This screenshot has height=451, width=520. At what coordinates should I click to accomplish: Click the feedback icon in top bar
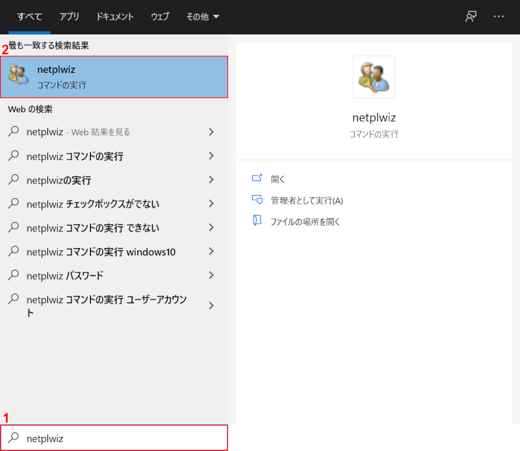(470, 16)
